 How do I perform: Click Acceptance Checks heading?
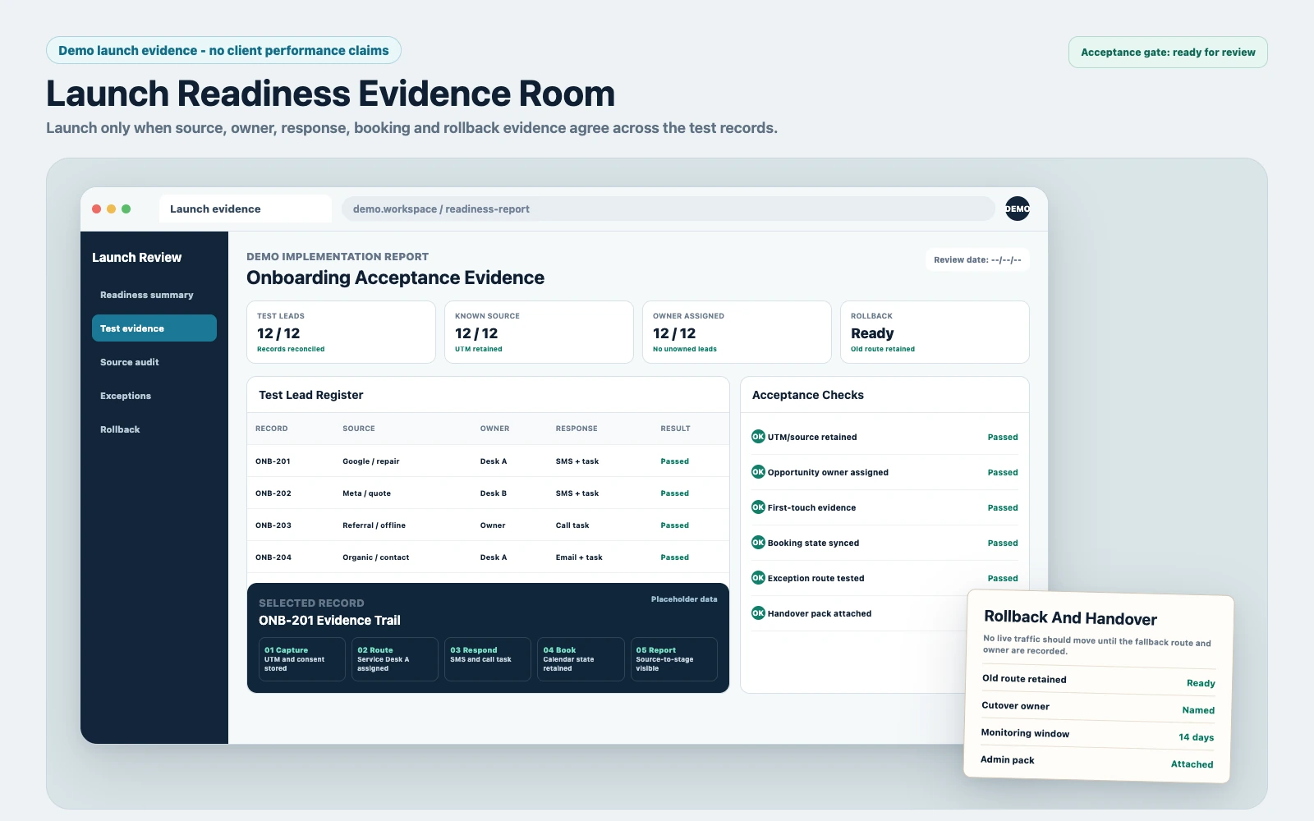[x=808, y=395]
